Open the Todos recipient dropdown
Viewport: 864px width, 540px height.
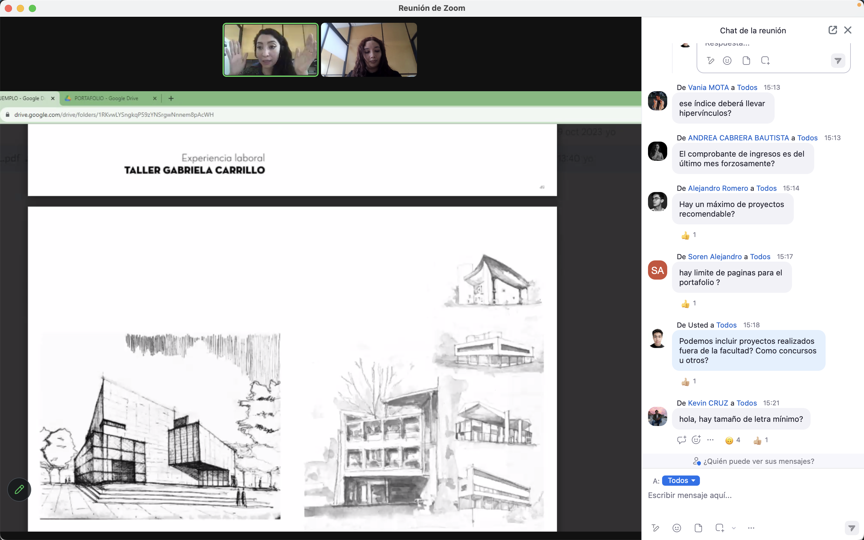coord(680,480)
